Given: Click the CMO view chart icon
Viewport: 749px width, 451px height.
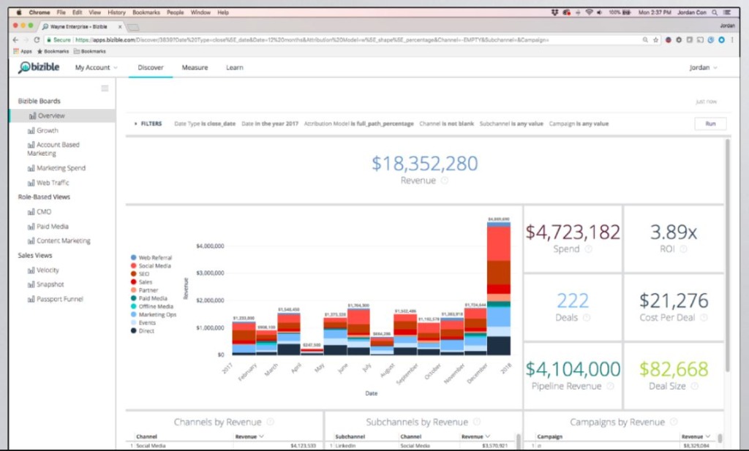Looking at the screenshot, I should click(x=31, y=212).
